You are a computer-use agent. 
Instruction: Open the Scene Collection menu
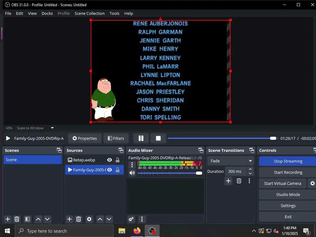pos(89,13)
